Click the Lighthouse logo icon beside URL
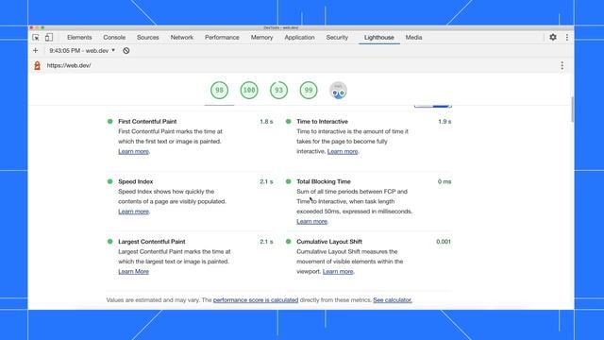Screen dimensions: 604x340 (x=37, y=65)
